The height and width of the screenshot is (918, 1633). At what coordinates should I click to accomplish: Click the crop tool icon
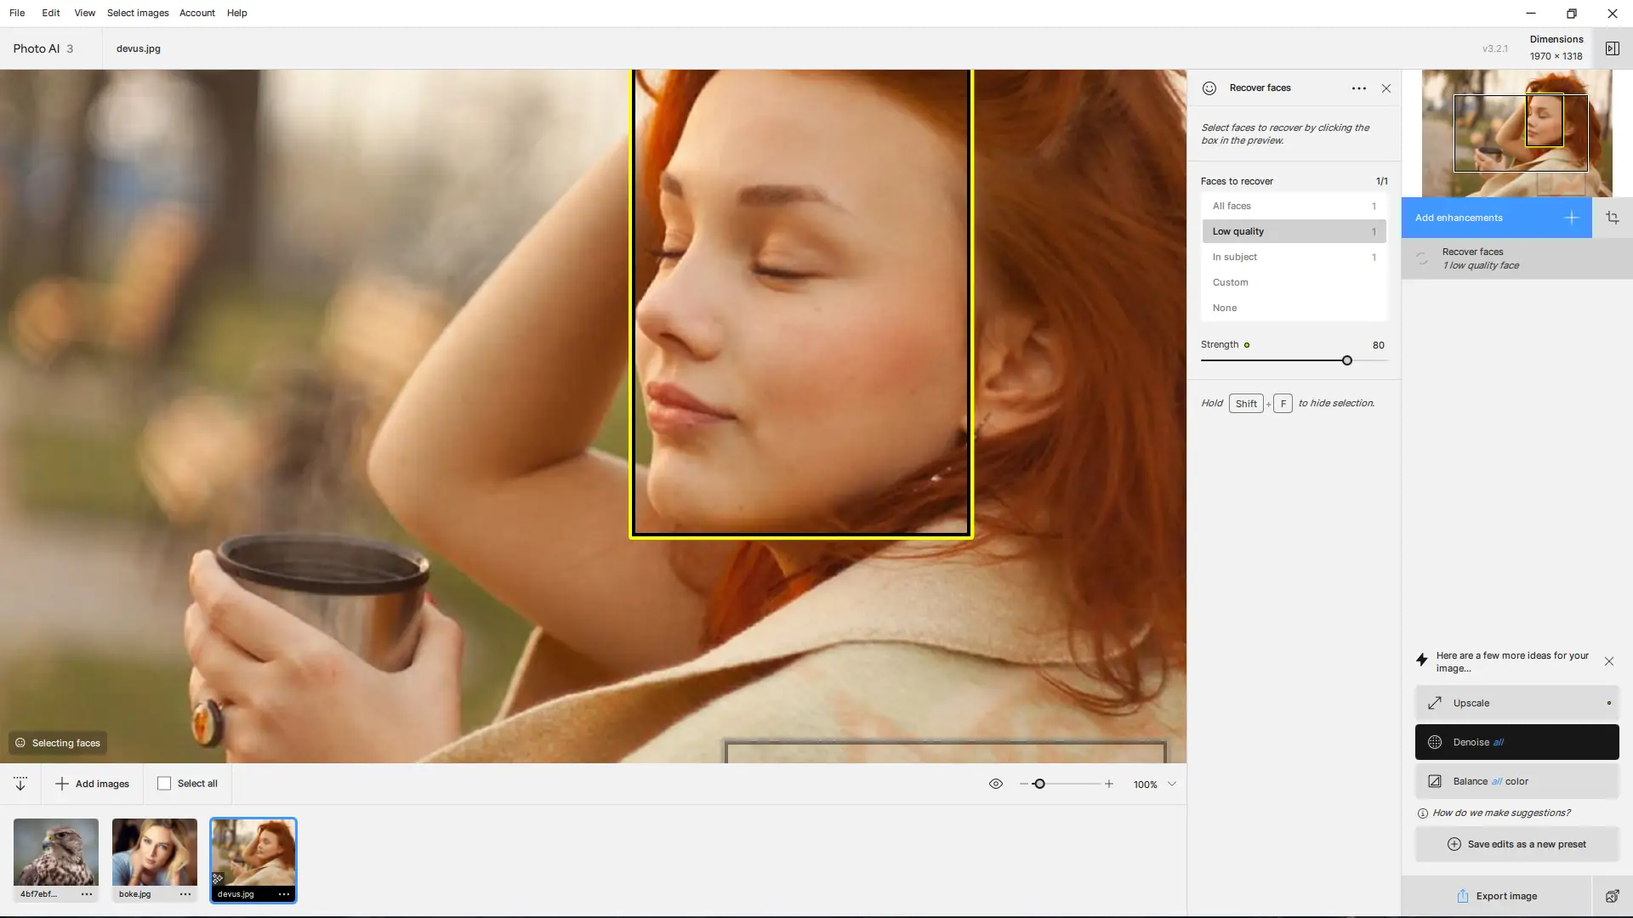point(1612,218)
